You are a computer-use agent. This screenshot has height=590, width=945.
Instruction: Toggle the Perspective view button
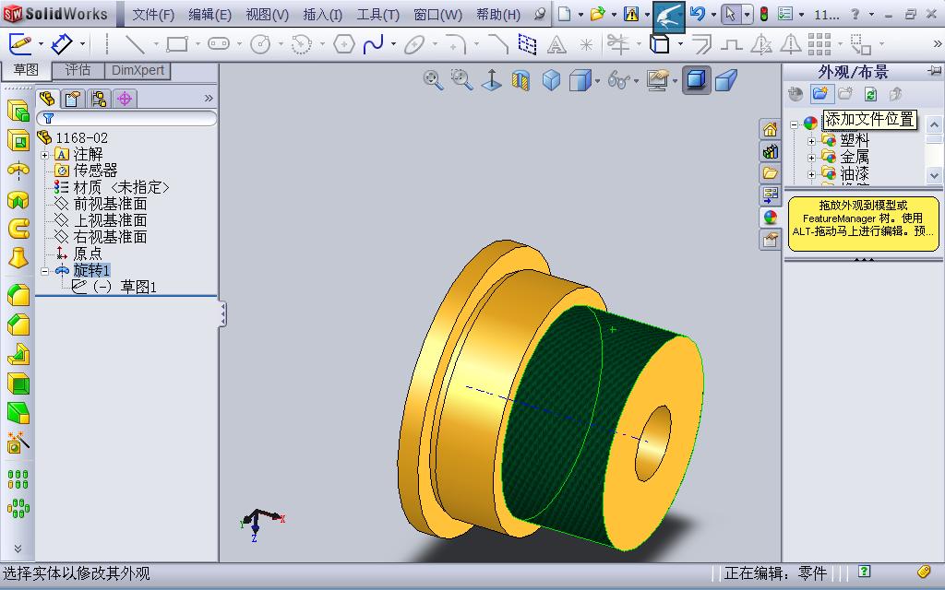coord(725,80)
